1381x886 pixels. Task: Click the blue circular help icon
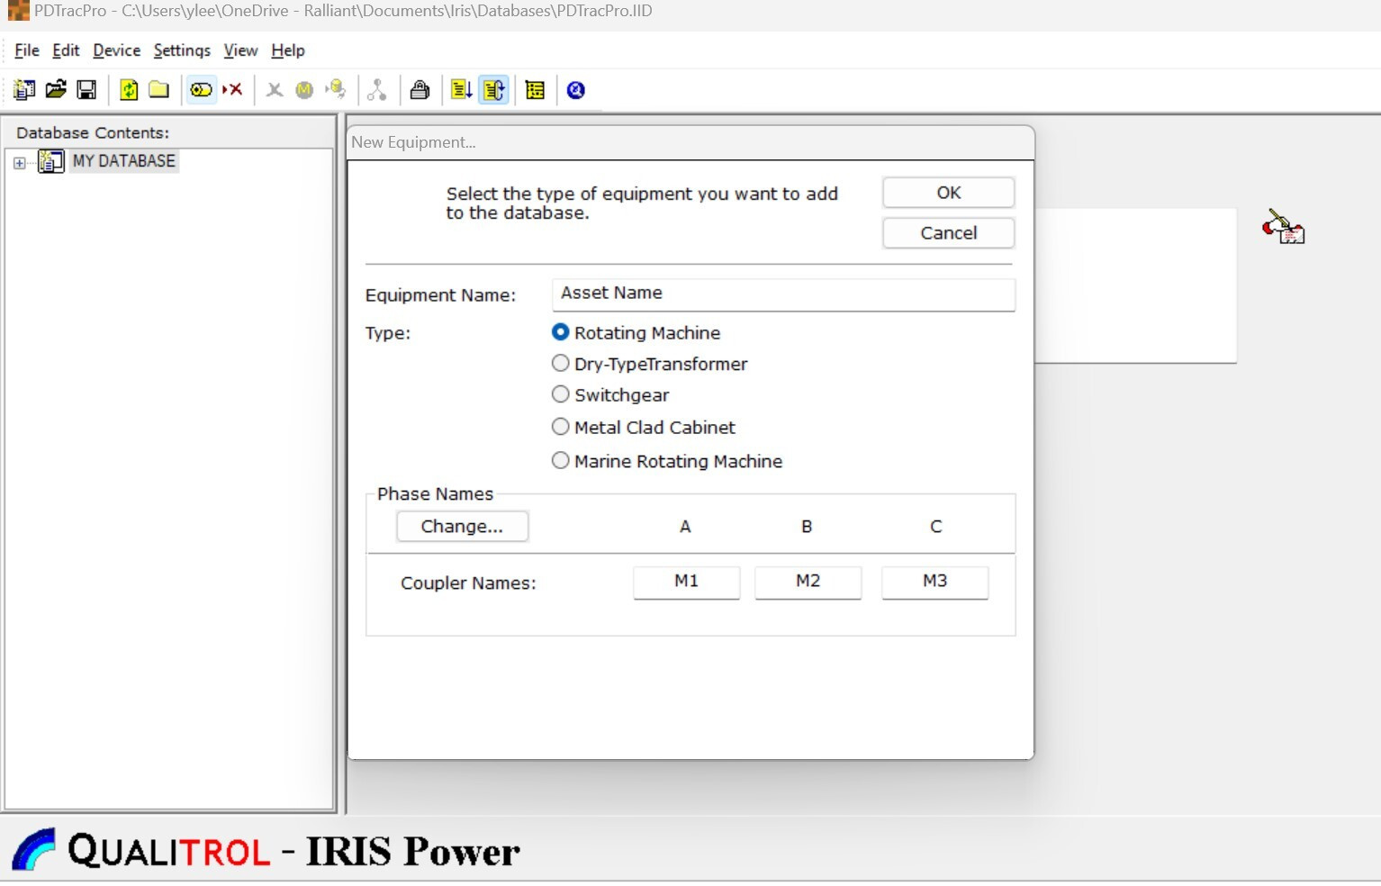(x=576, y=90)
